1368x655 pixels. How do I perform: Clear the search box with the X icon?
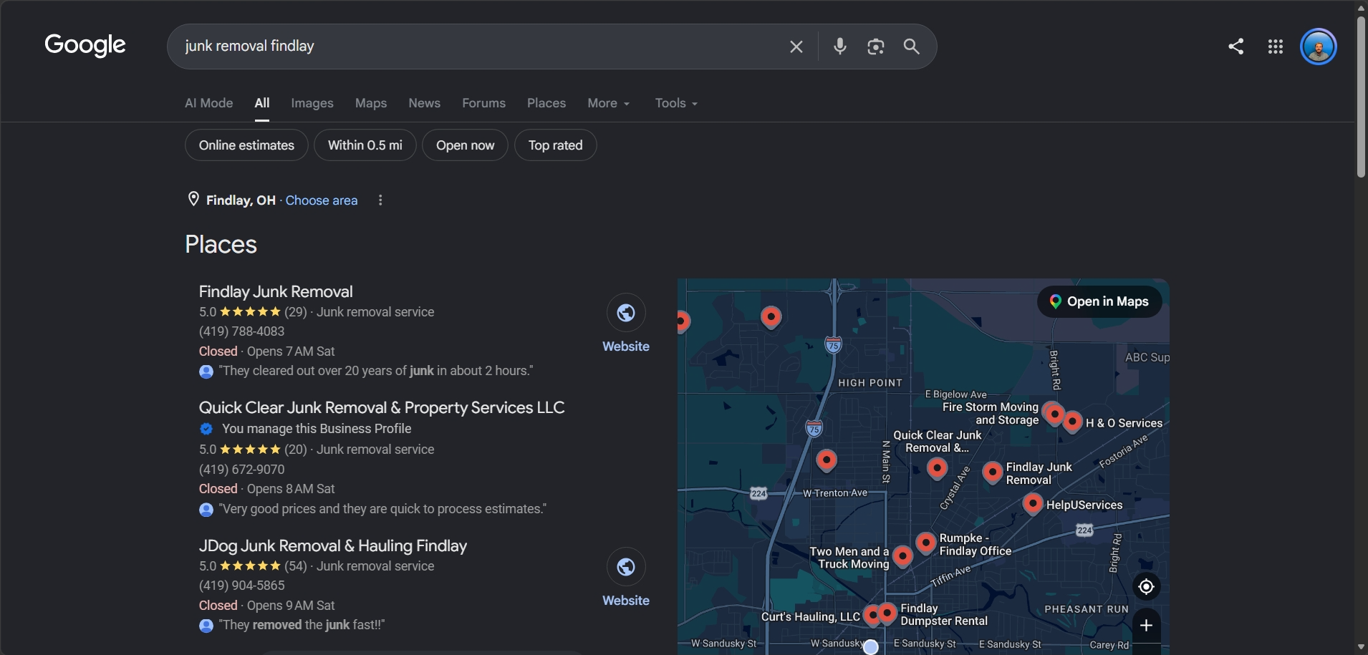[x=796, y=47]
